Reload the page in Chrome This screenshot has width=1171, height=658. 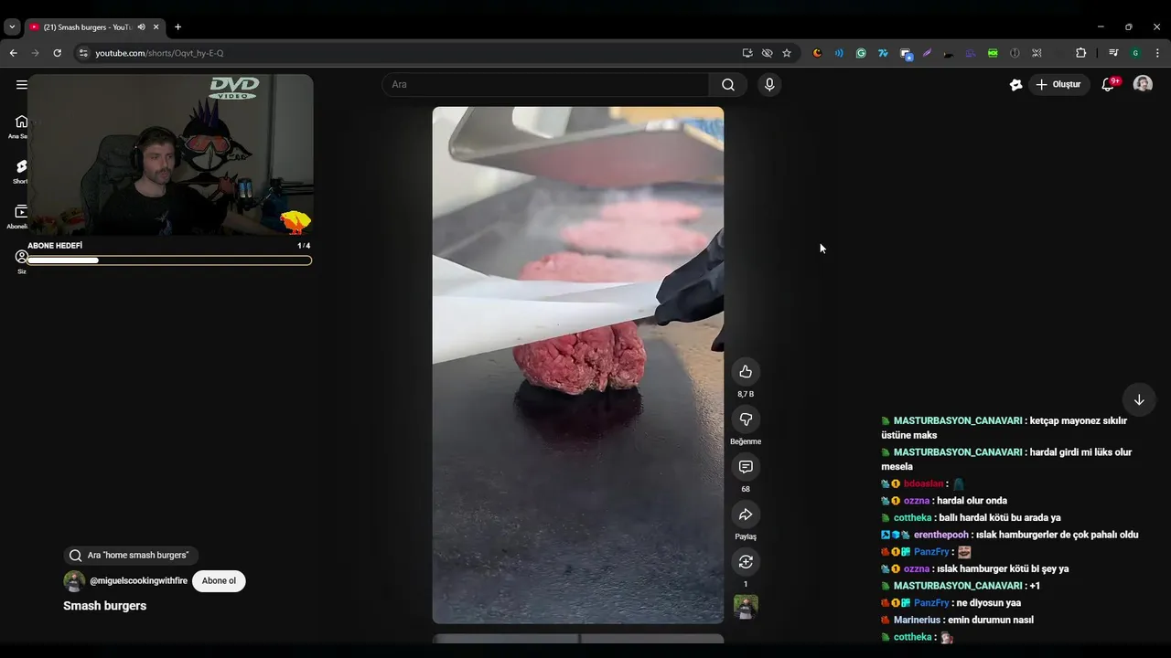click(57, 53)
